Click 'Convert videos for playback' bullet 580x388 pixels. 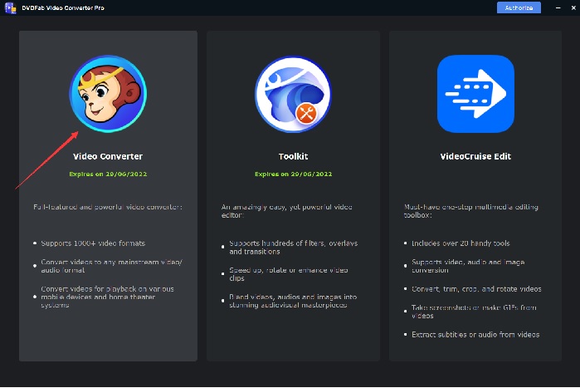107,297
